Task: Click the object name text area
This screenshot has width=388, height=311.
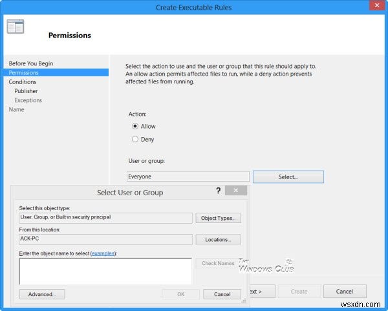Action: pos(105,272)
